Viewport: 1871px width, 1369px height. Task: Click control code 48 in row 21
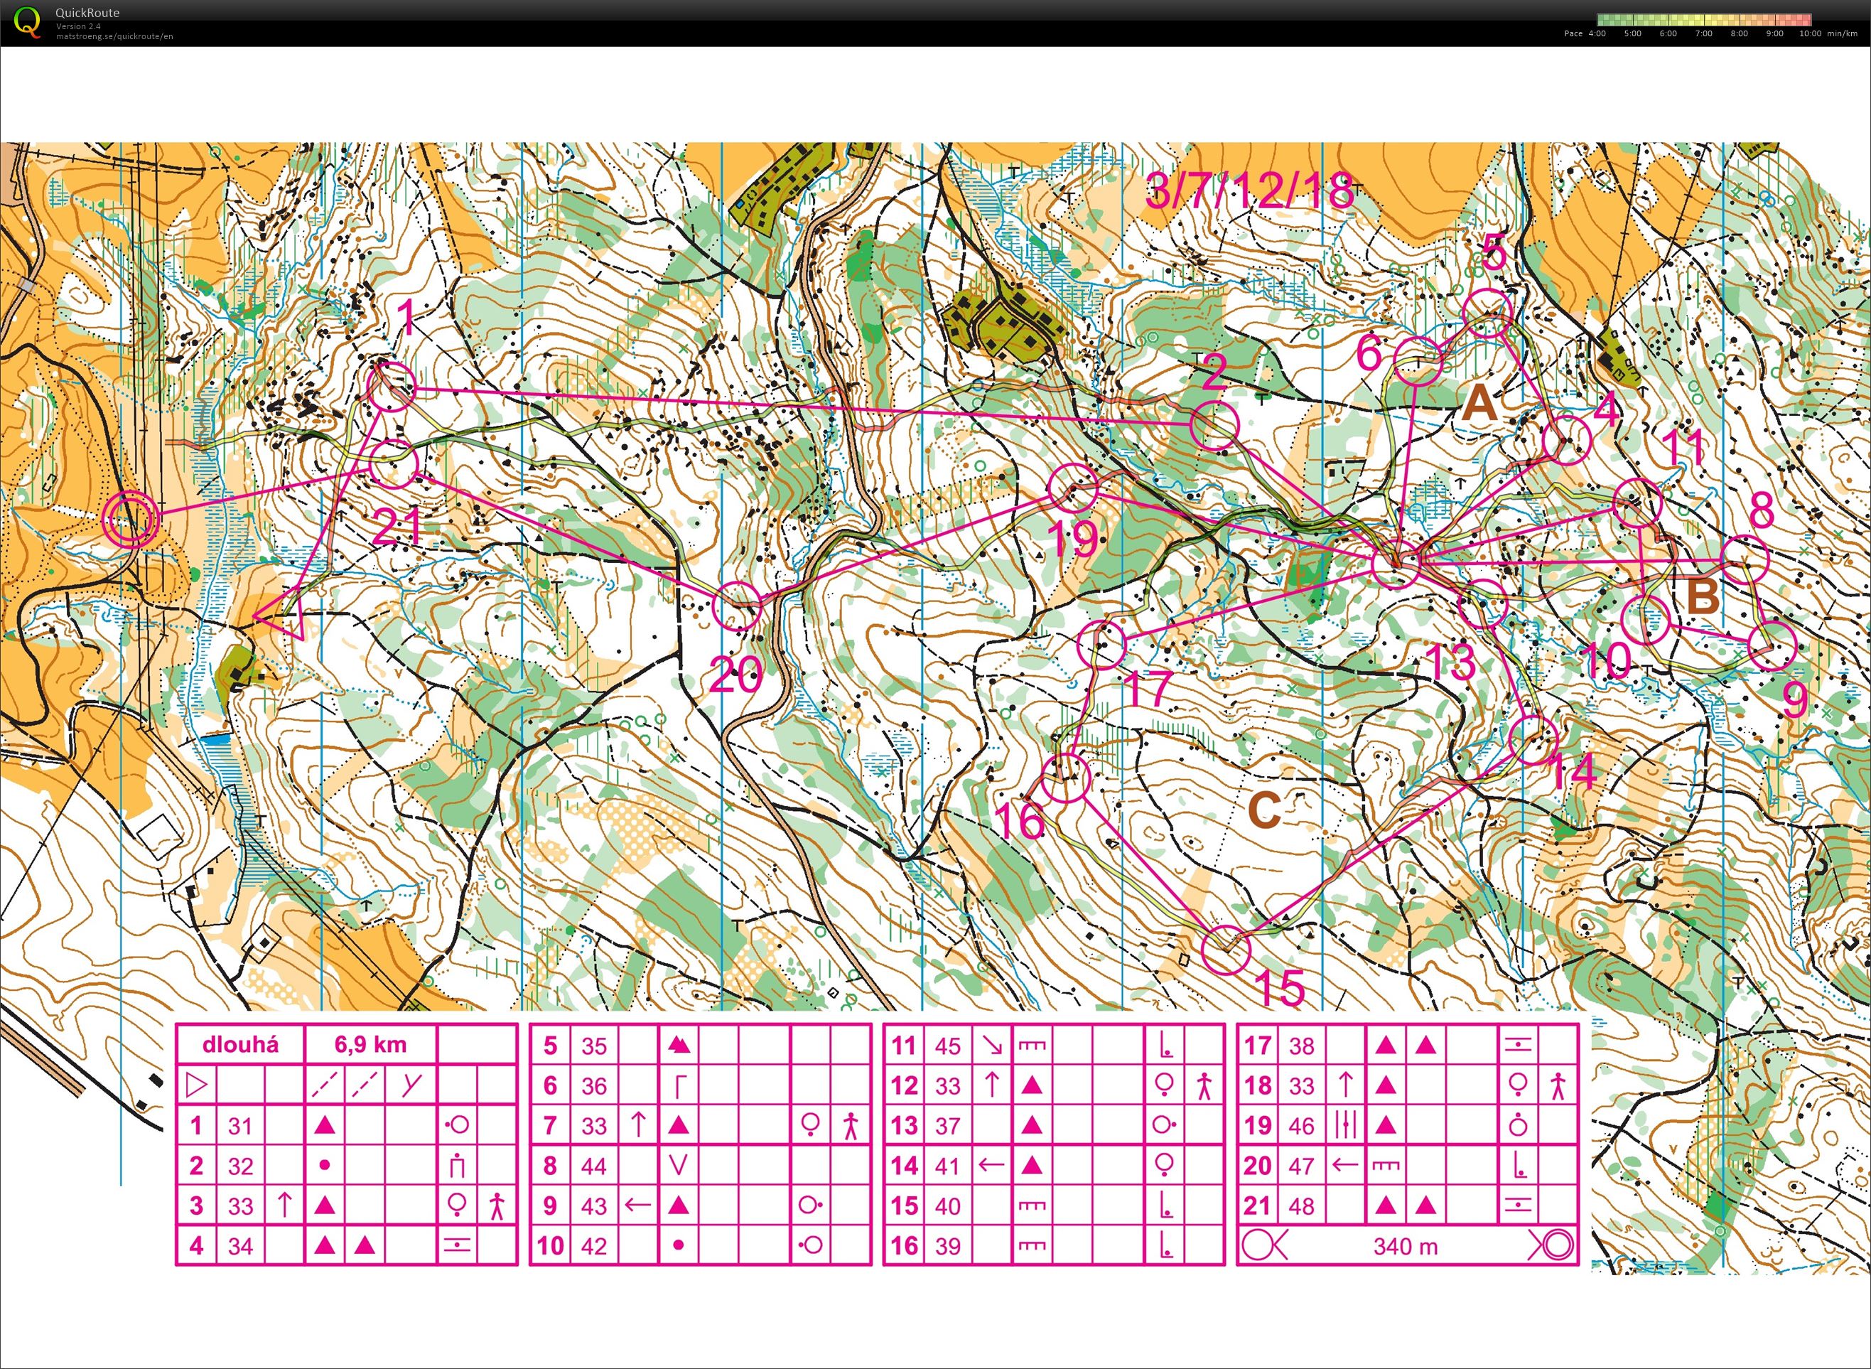point(1301,1206)
